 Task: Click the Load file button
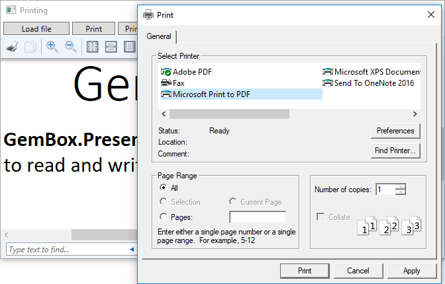[36, 28]
